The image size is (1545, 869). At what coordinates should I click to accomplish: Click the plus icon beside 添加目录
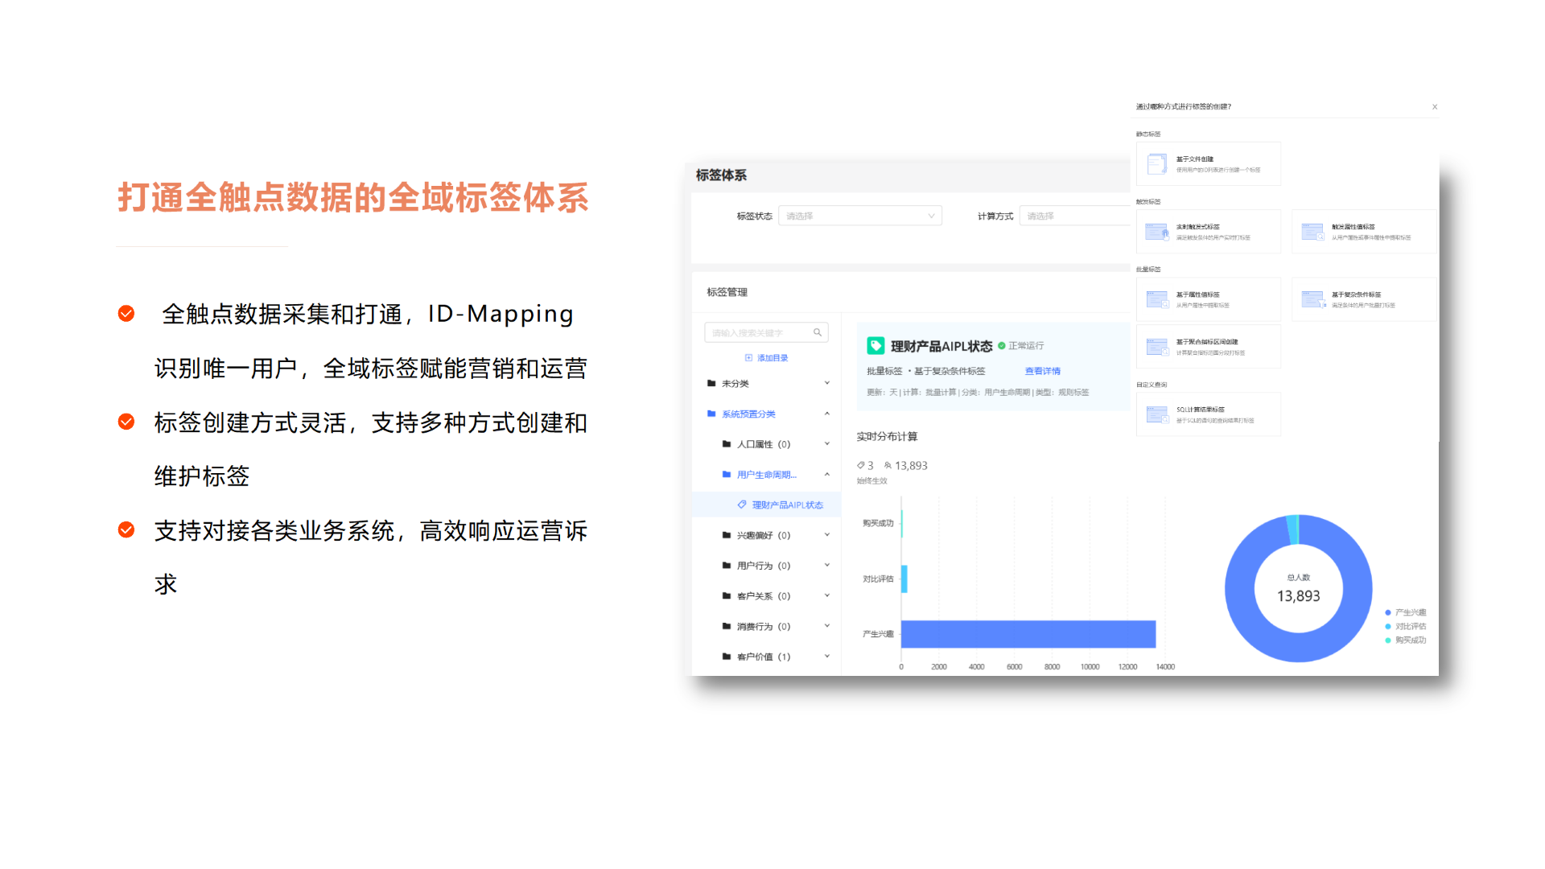tap(748, 358)
